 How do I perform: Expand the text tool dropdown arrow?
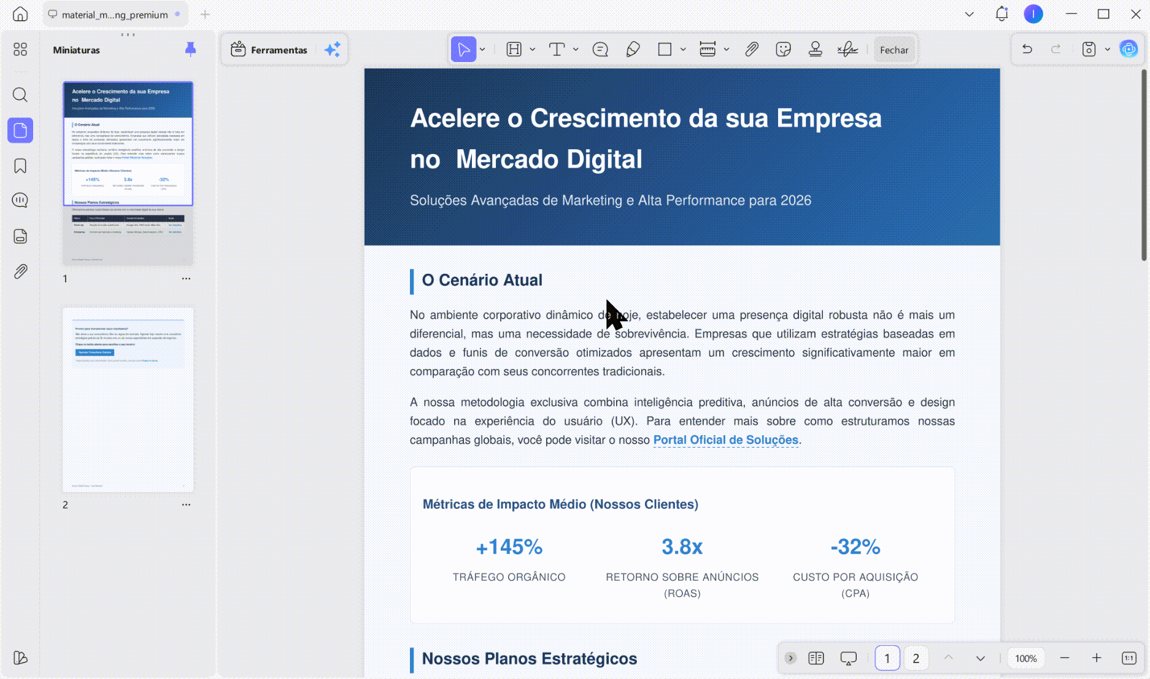point(576,50)
